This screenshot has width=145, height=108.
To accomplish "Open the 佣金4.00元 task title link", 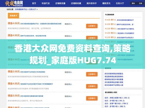I will coord(41,24).
